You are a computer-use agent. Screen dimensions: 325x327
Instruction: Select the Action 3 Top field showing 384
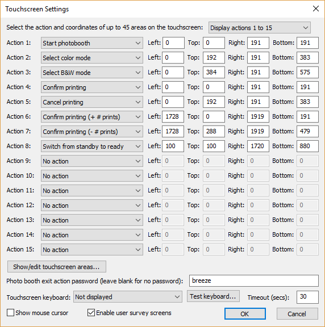pos(214,72)
